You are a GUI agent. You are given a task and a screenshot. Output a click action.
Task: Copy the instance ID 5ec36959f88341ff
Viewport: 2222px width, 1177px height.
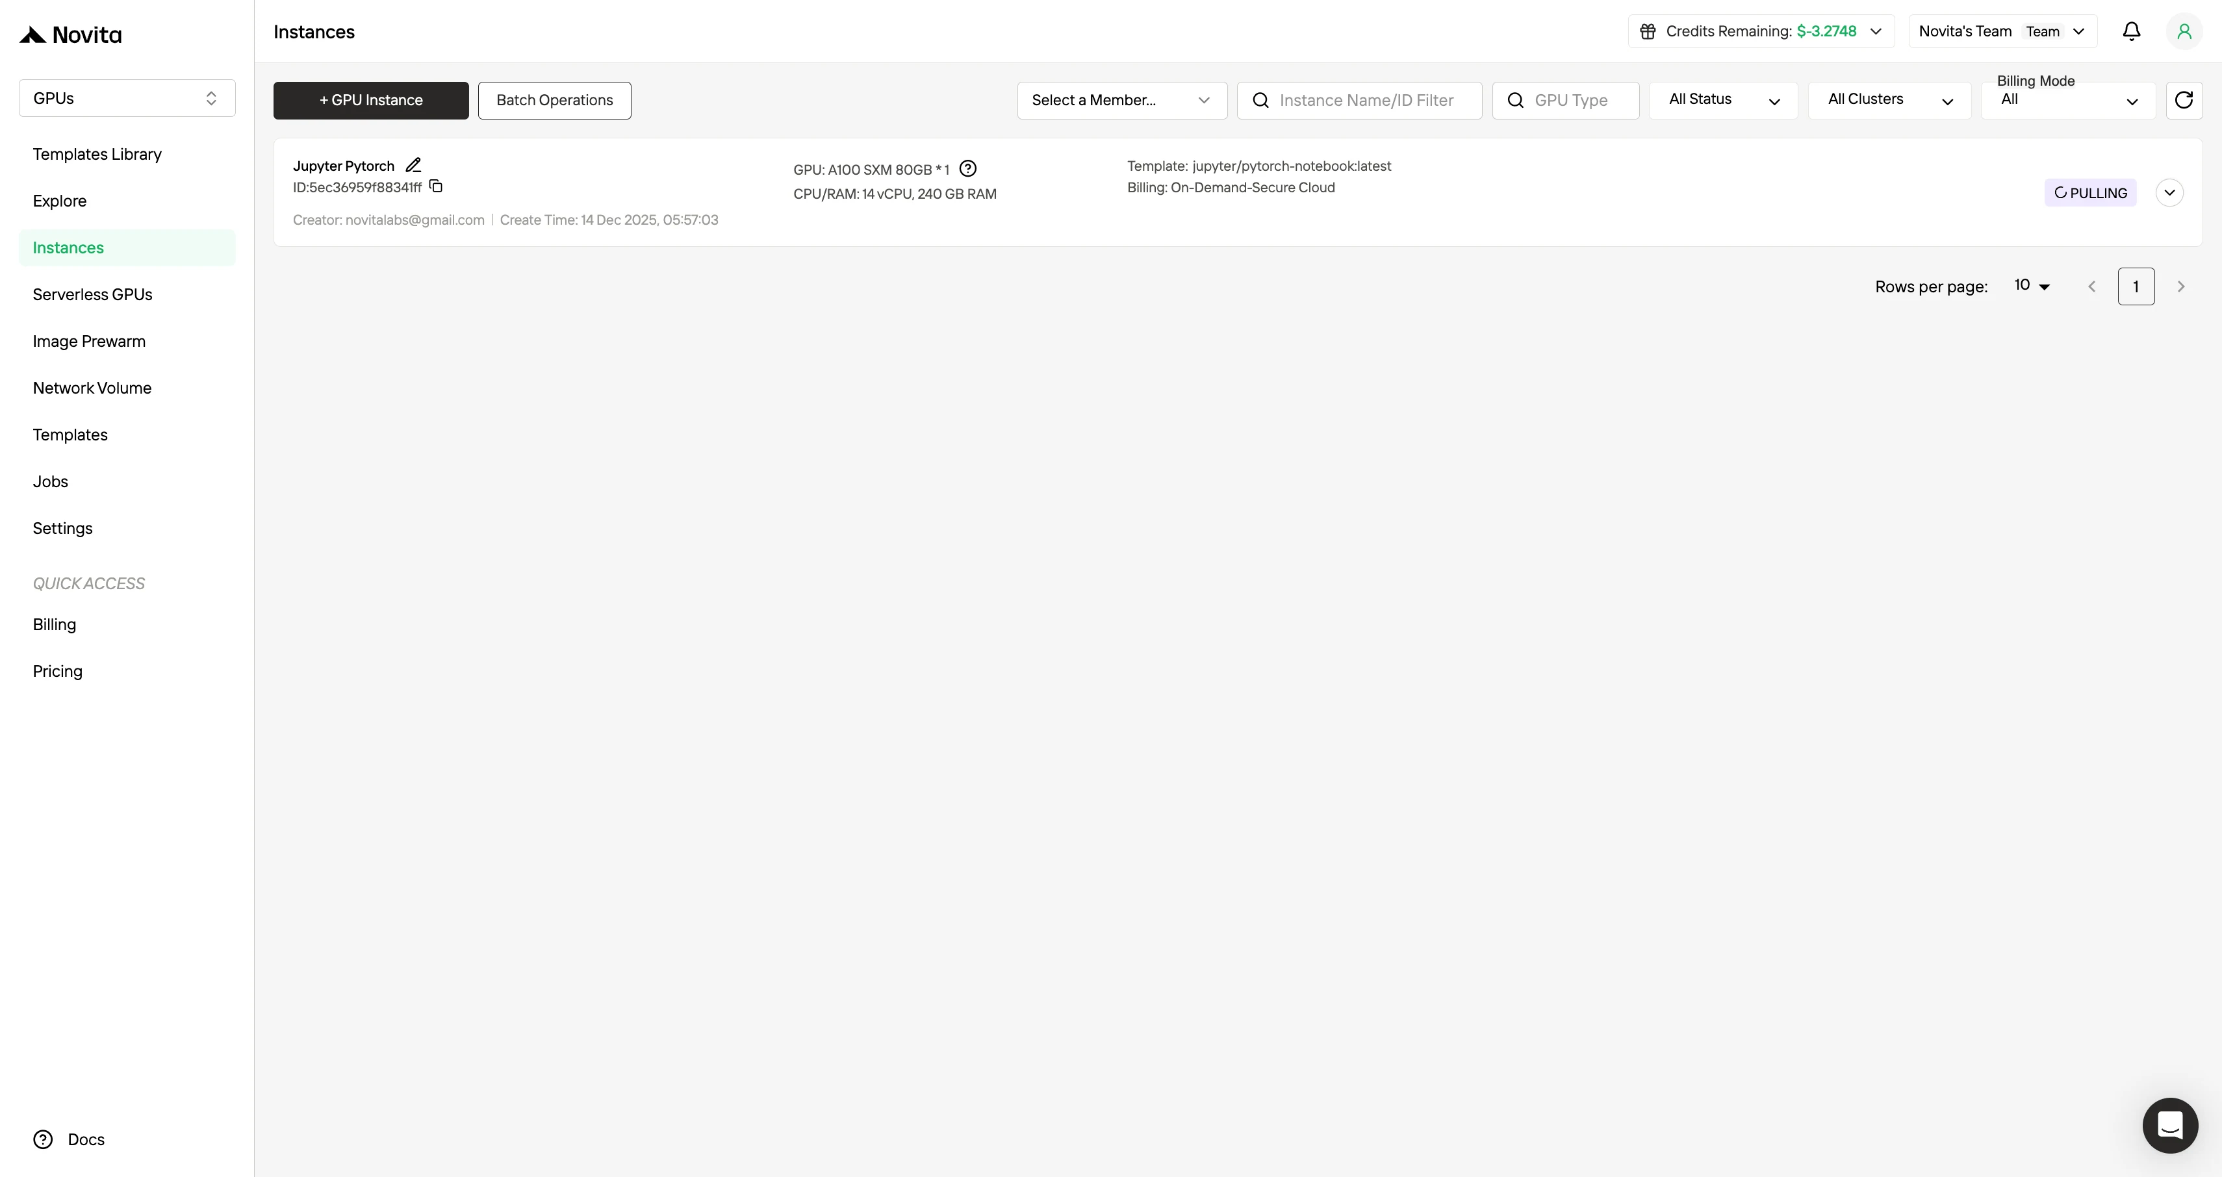tap(435, 186)
